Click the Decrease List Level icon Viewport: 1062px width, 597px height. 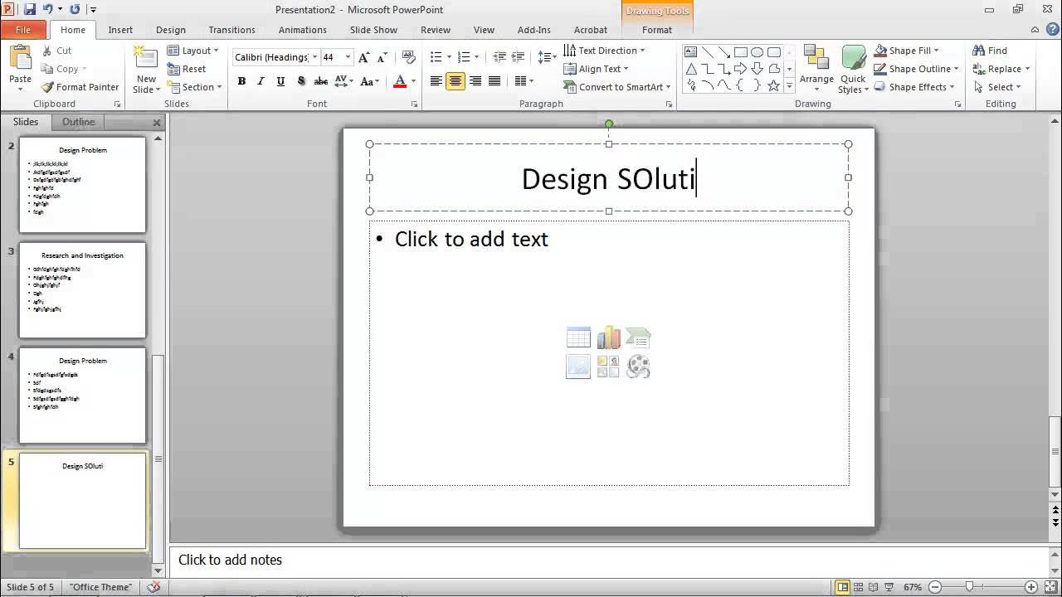click(499, 57)
